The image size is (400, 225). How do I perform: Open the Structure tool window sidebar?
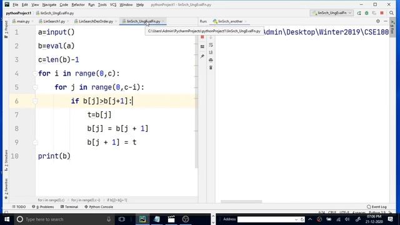[x=6, y=160]
